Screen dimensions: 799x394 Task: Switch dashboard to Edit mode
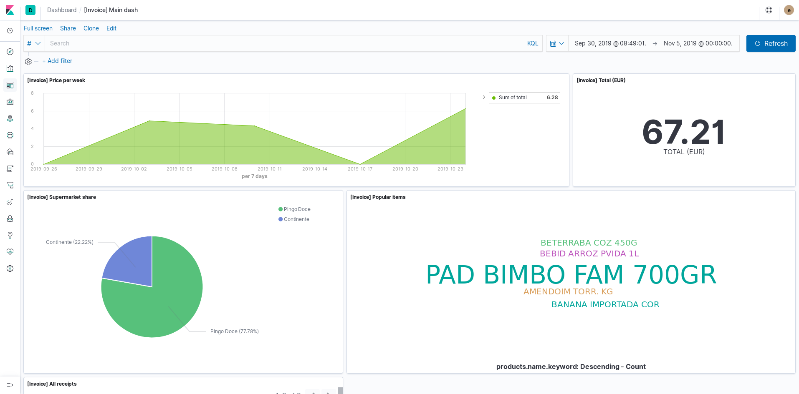(x=111, y=28)
